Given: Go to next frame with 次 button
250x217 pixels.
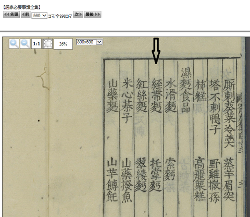Looking at the screenshot, I should coord(78,15).
